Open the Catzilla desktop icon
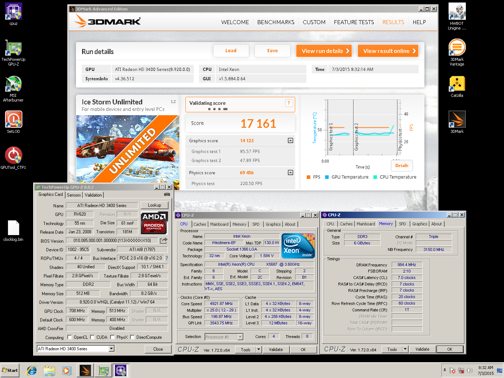Screen dimensions: 504x378 pyautogui.click(x=457, y=86)
